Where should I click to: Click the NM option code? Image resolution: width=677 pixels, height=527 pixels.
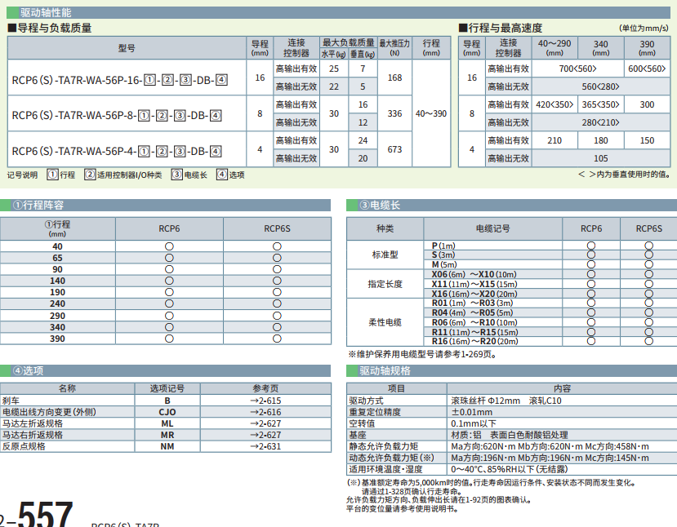coord(167,446)
